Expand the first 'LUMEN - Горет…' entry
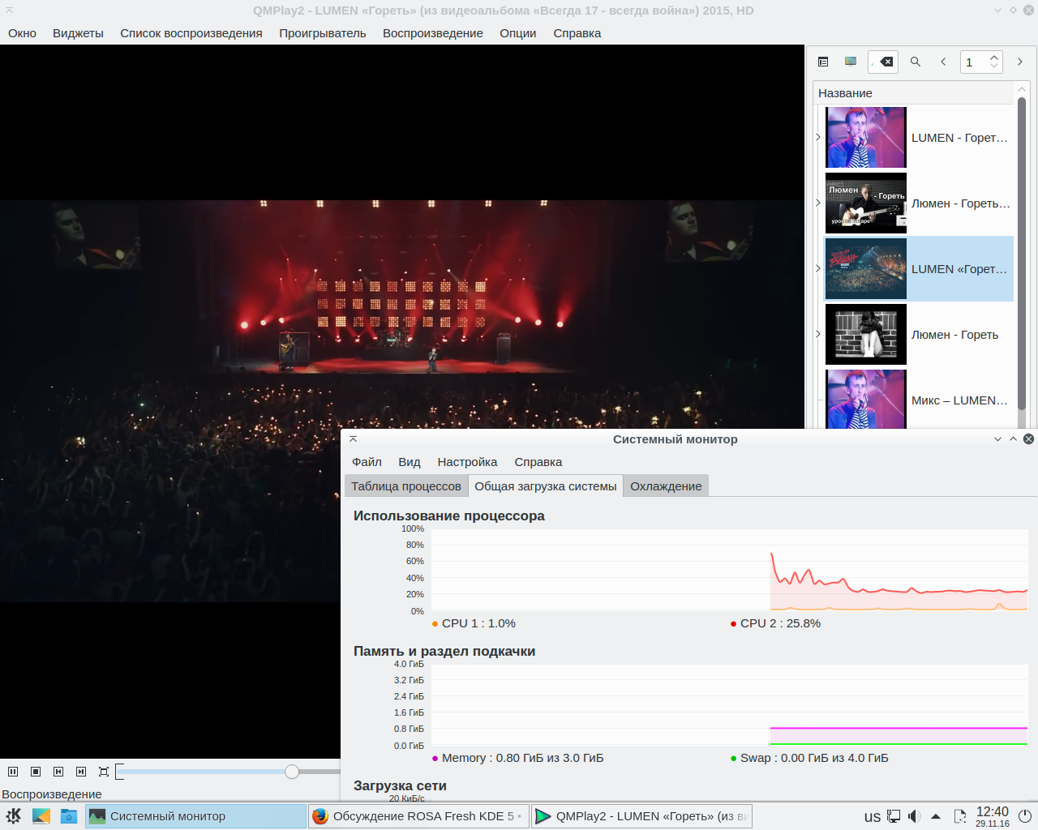The image size is (1038, 830). (818, 138)
